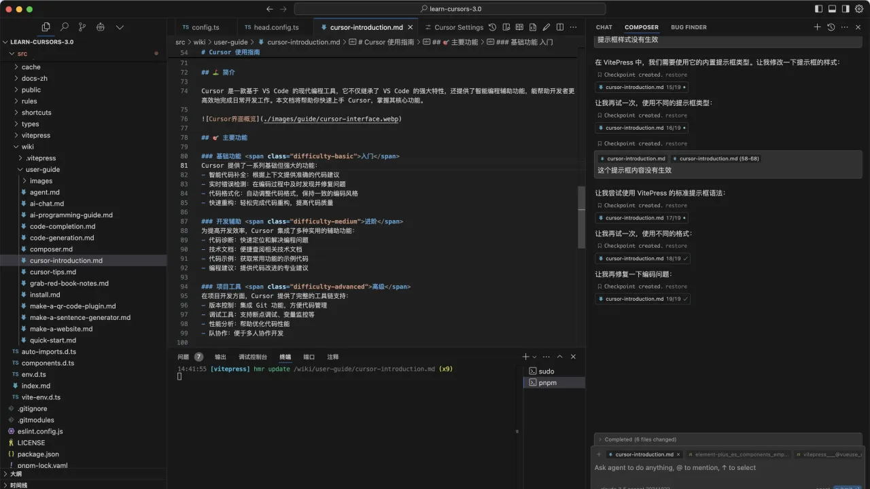Go back with the left arrow
The height and width of the screenshot is (489, 870).
point(270,9)
